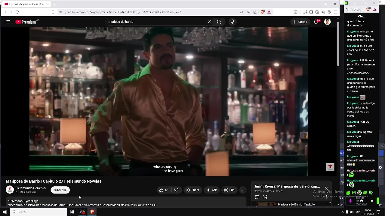Open Brave browser from the taskbar

tap(92, 212)
